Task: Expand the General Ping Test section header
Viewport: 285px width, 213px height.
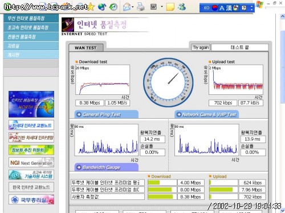Action: click(107, 114)
